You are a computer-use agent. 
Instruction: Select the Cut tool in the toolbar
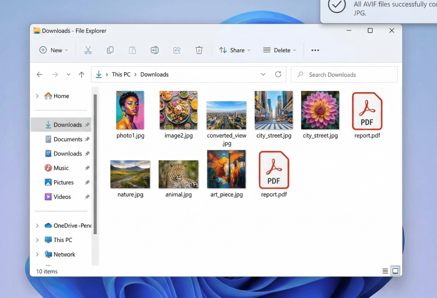click(x=88, y=50)
